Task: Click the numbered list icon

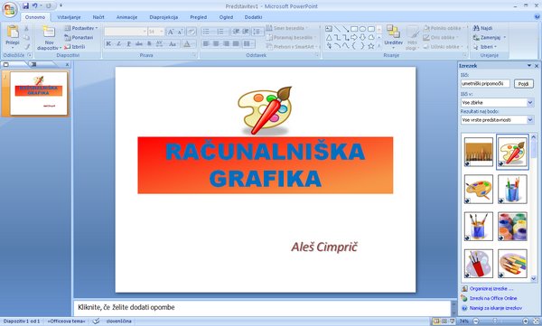Action: (221, 32)
